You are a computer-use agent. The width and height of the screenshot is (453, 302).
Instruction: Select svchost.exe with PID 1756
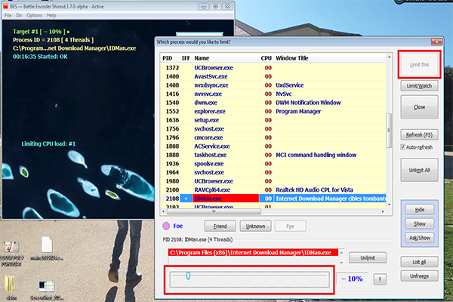[x=273, y=128]
